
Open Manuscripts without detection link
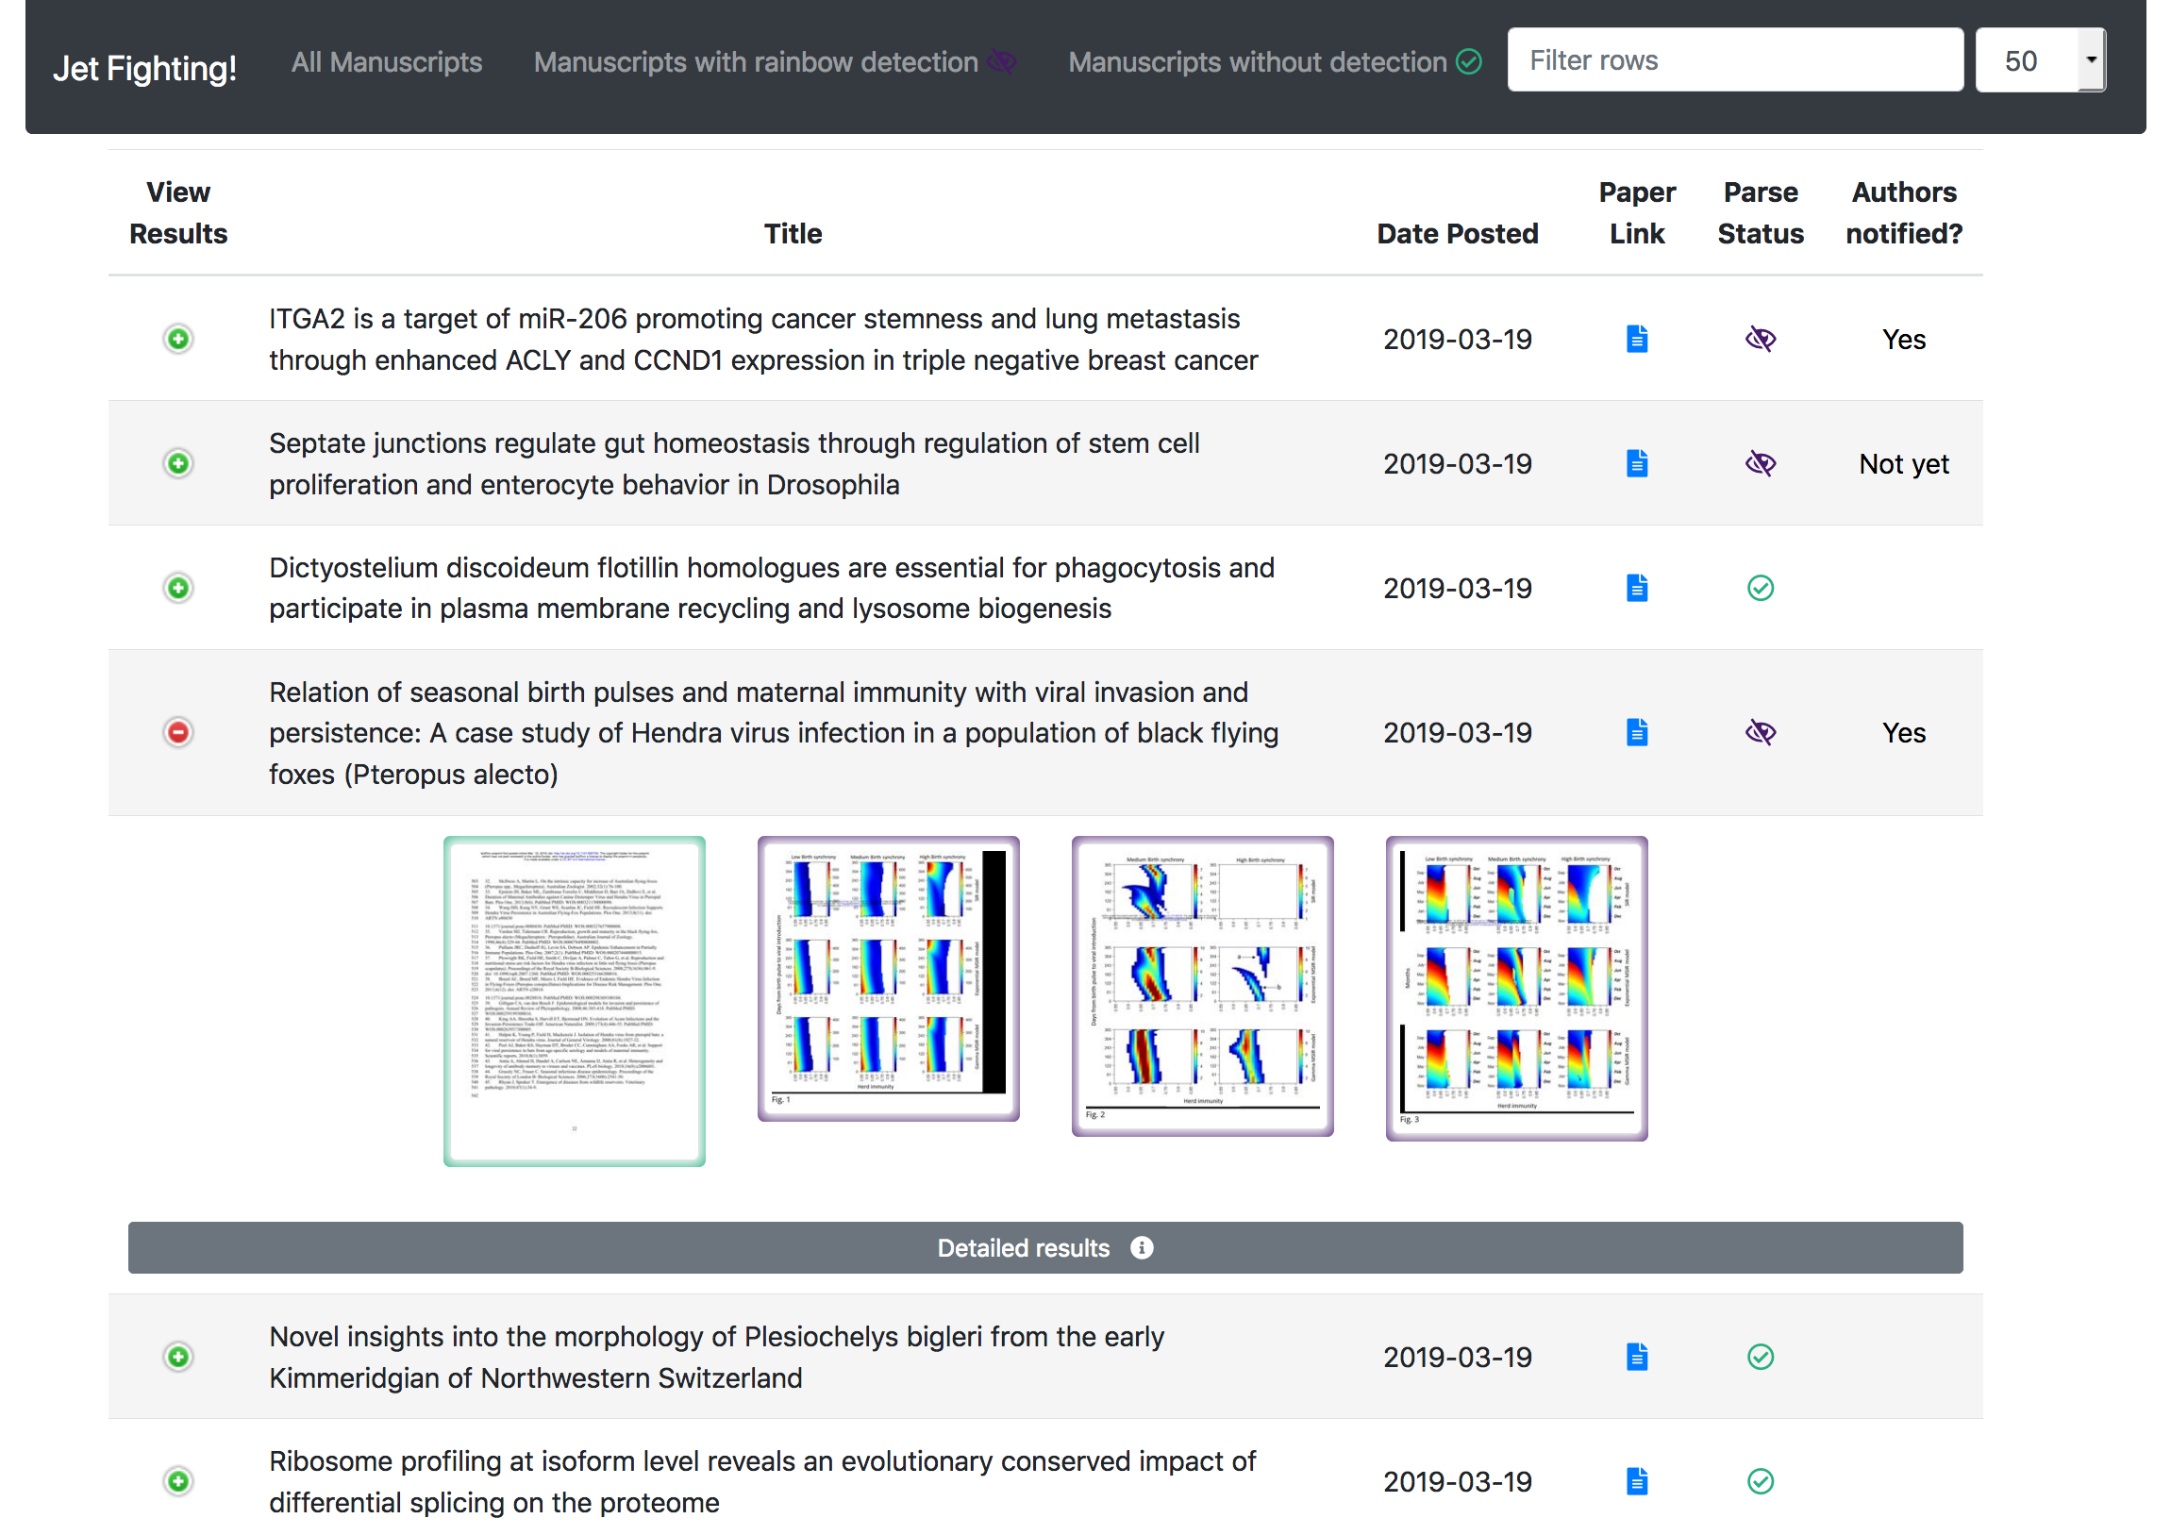click(1257, 62)
